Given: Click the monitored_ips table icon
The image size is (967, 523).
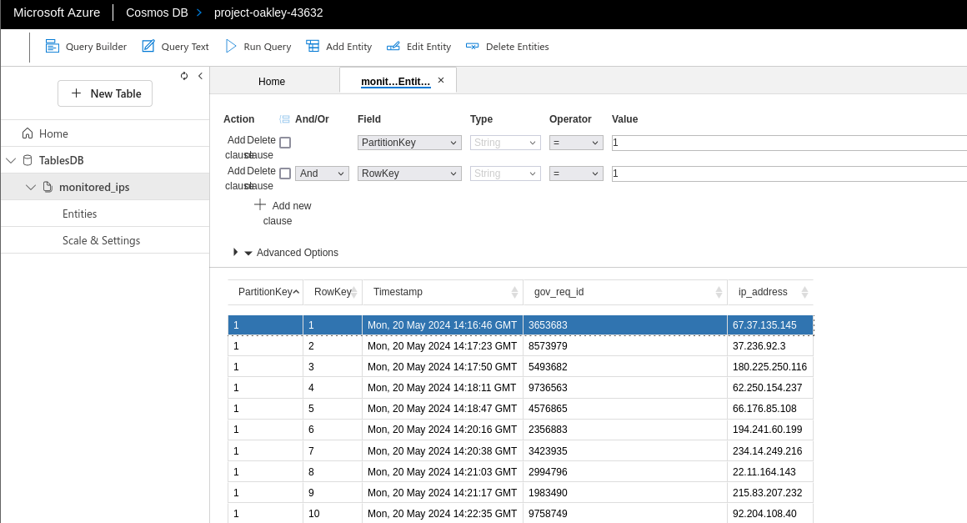Looking at the screenshot, I should [x=48, y=187].
